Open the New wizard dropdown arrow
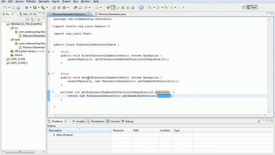 click(x=9, y=8)
